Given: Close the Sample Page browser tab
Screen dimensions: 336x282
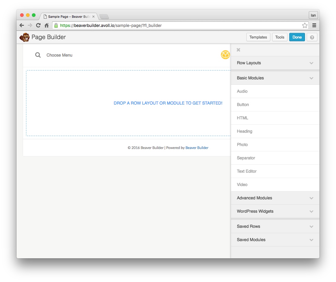Looking at the screenshot, I should tap(93, 17).
